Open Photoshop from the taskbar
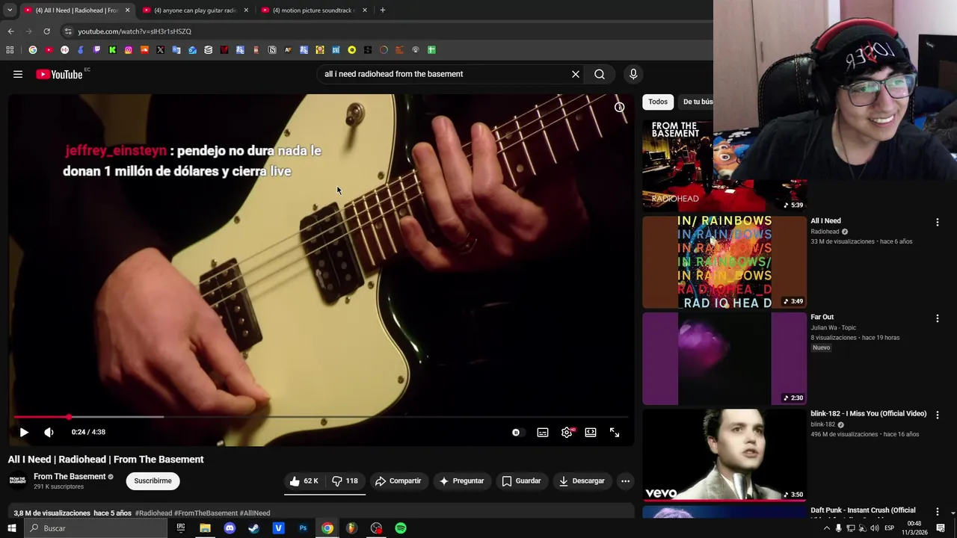 click(303, 528)
